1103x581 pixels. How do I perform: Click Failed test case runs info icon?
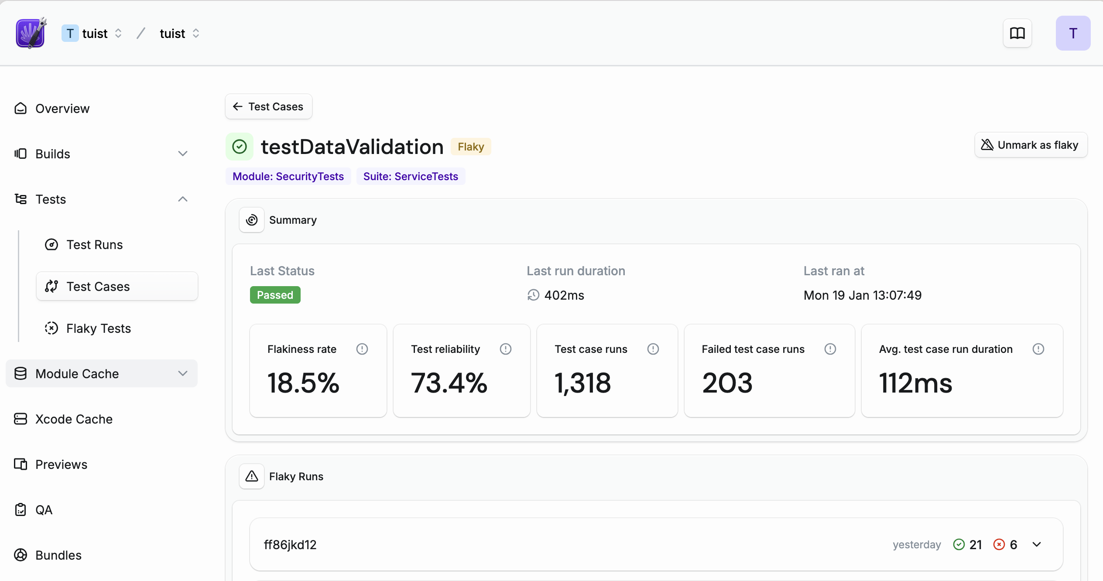point(830,349)
